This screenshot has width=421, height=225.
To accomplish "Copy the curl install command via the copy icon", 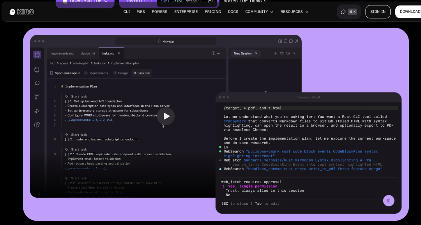I will 211,2.
